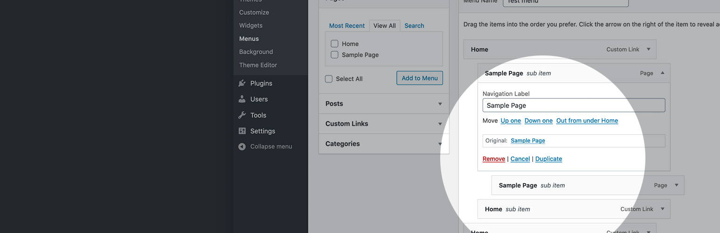The image size is (720, 233).
Task: Toggle the Select All checkbox
Action: pyautogui.click(x=329, y=79)
